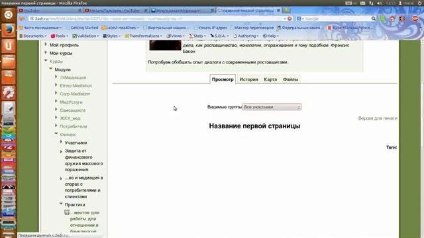Image resolution: width=424 pixels, height=238 pixels.
Task: Click the browser back arrow button
Action: 22,19
